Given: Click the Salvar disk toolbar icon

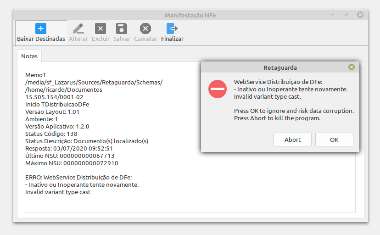Looking at the screenshot, I should (x=122, y=28).
